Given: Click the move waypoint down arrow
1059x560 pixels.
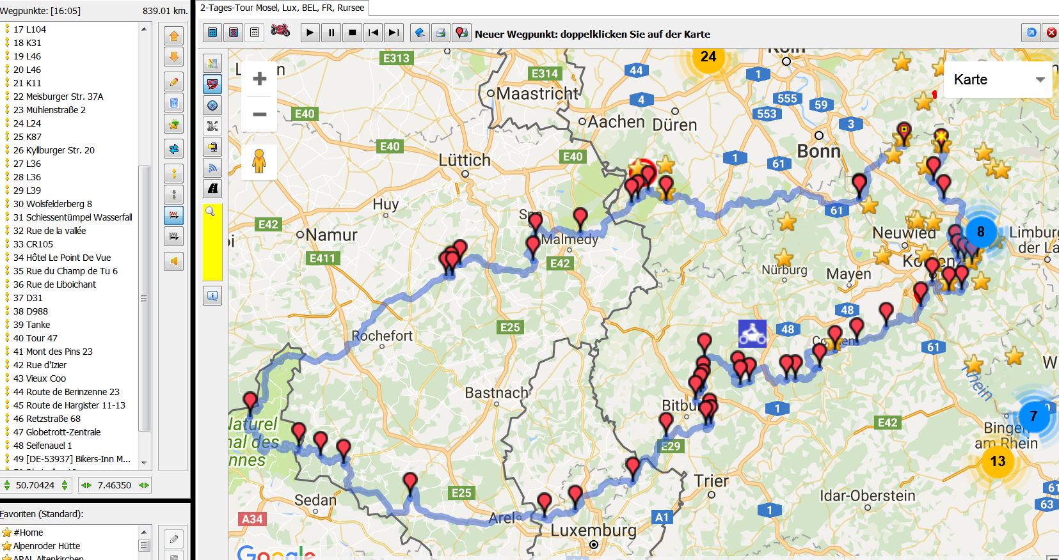Looking at the screenshot, I should [x=173, y=58].
